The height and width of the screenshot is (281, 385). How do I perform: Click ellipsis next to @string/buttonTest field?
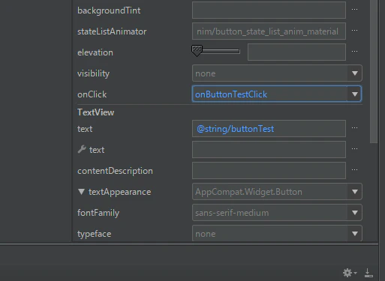(354, 128)
